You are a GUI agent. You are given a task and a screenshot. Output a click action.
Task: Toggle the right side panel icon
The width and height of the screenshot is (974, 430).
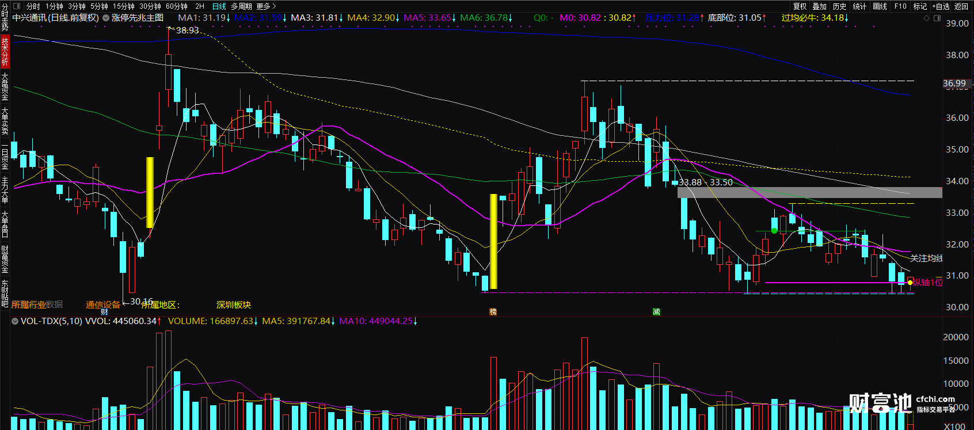pos(937,18)
